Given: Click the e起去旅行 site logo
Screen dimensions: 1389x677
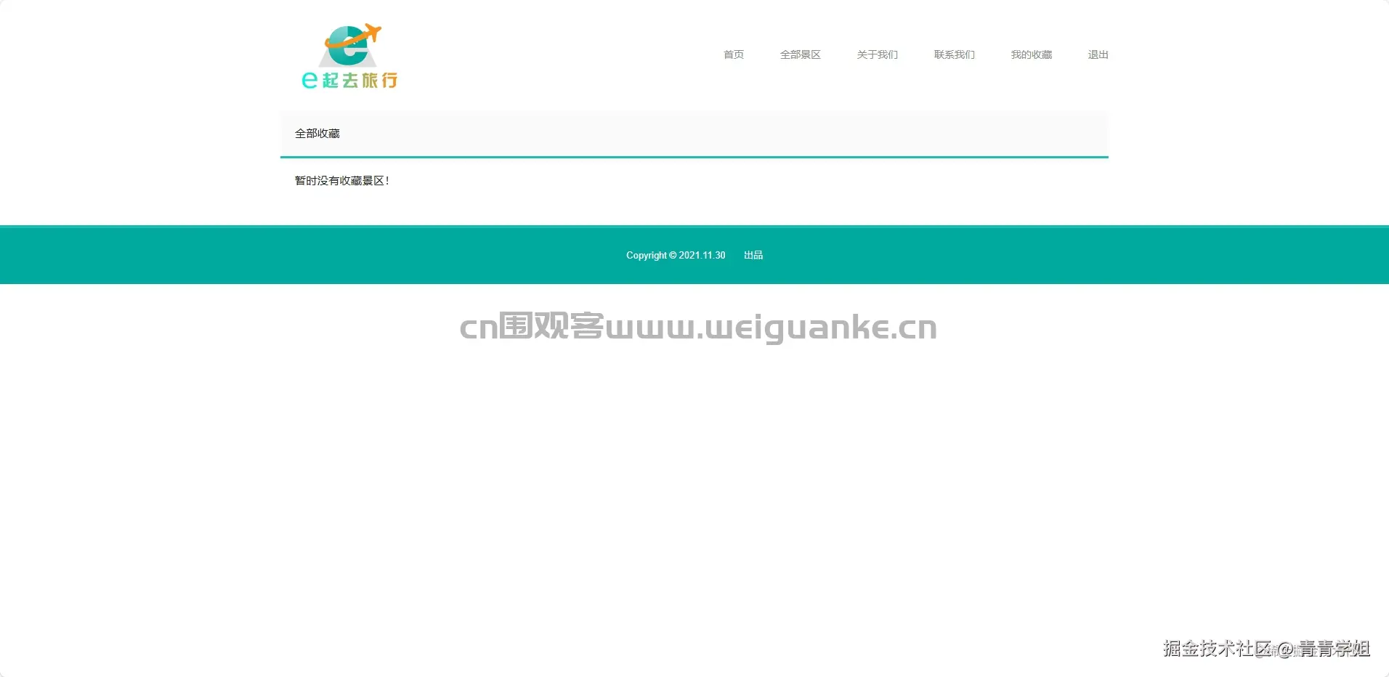Looking at the screenshot, I should [350, 56].
